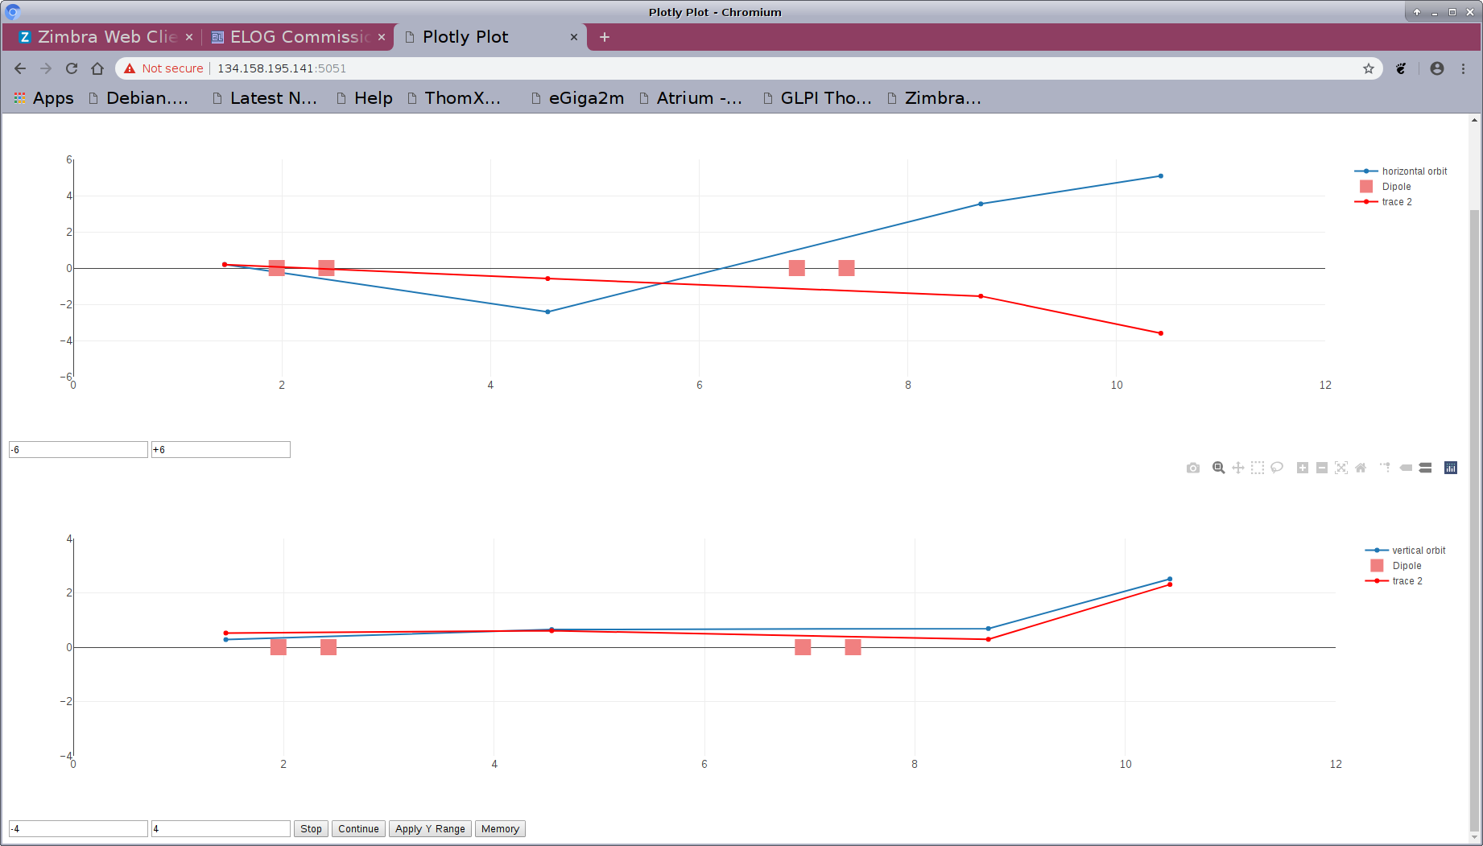
Task: Click the Zoom Out minus icon
Action: tap(1322, 468)
